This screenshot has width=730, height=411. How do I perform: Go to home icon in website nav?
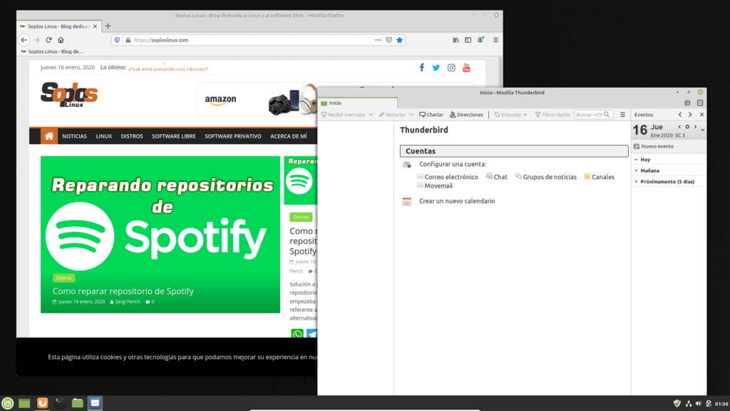[49, 136]
